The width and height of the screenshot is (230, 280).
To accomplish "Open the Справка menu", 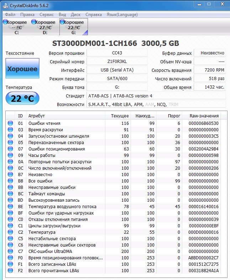I will click(94, 15).
